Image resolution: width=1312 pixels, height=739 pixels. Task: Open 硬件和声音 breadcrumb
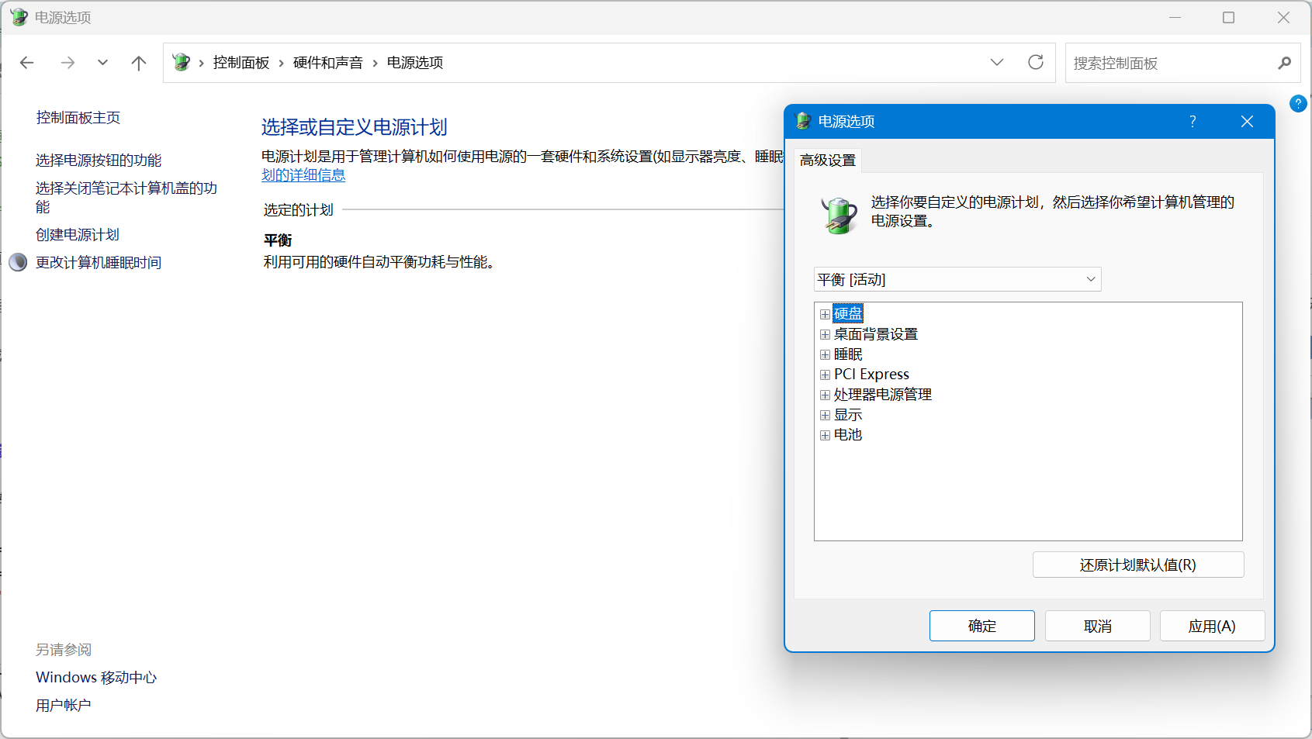[328, 63]
